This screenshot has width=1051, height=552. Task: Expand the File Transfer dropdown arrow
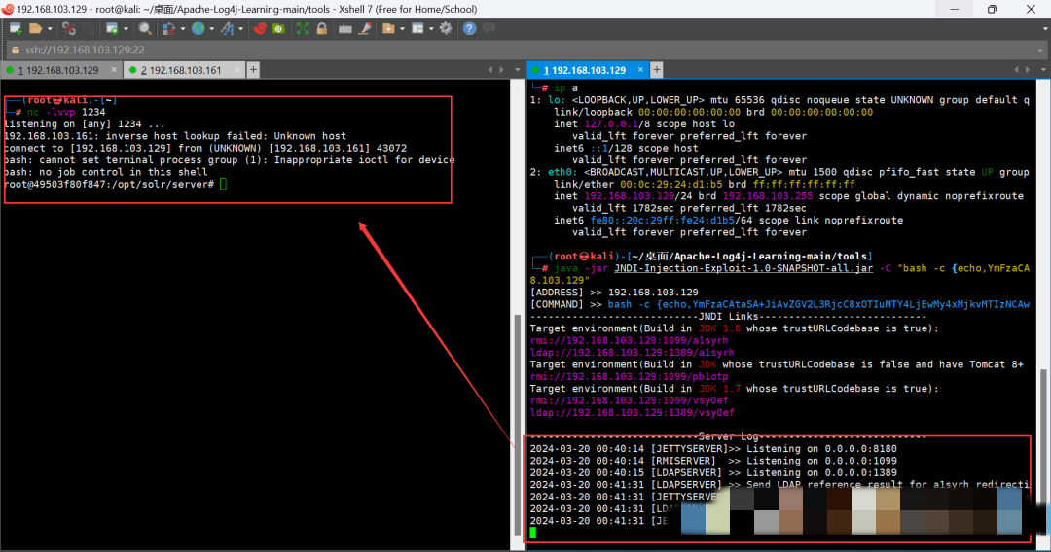(x=402, y=29)
